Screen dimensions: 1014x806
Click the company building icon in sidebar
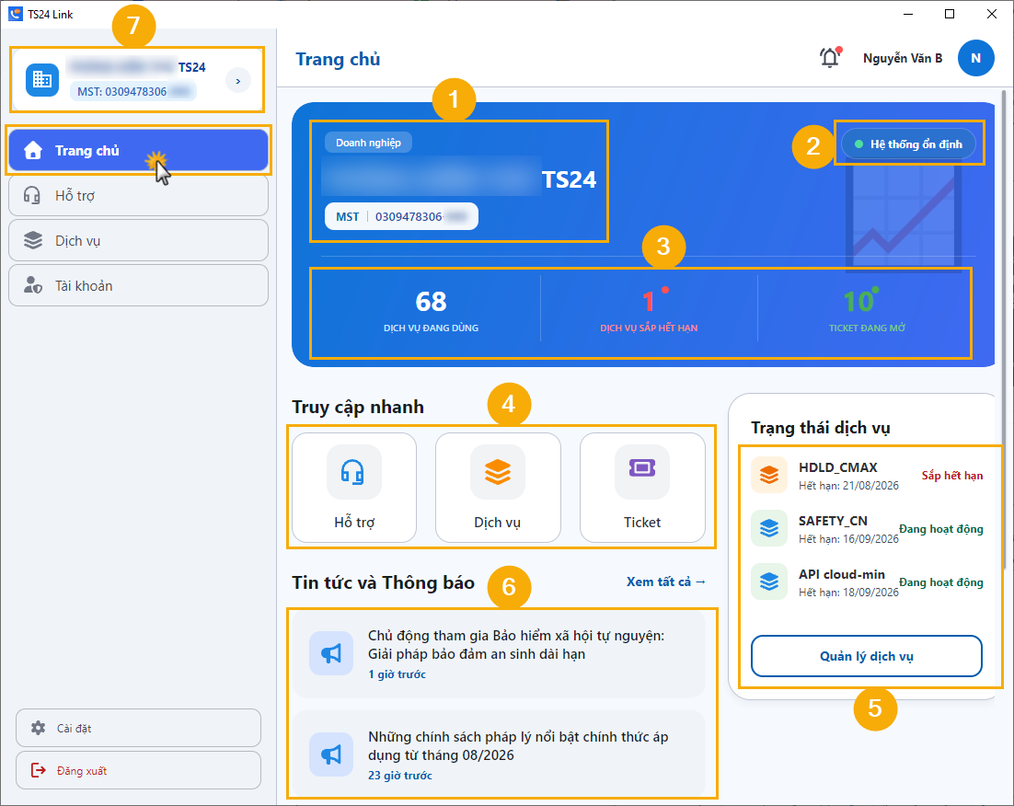(42, 80)
